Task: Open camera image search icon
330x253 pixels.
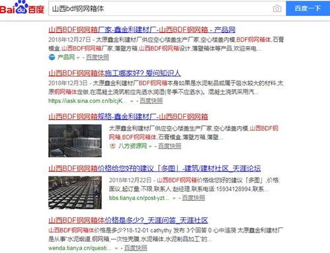Action: tap(277, 9)
